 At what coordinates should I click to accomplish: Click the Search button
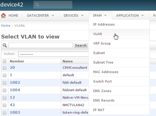pyautogui.click(x=81, y=45)
